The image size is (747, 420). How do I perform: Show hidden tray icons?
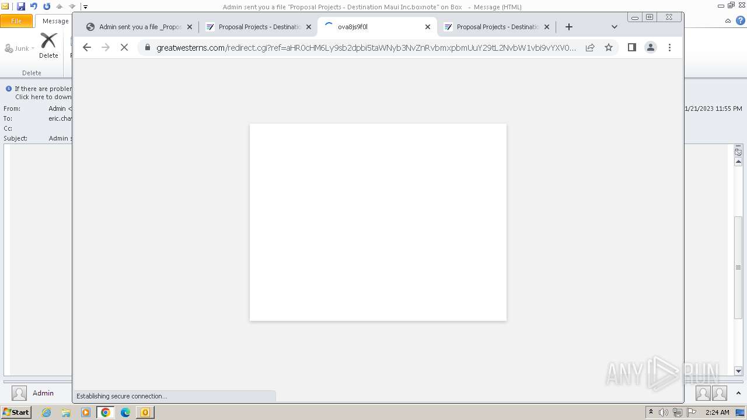pyautogui.click(x=651, y=412)
